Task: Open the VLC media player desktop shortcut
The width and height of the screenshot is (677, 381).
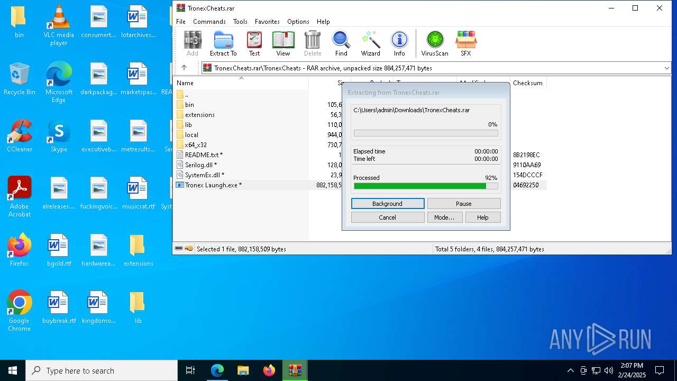Action: (59, 25)
